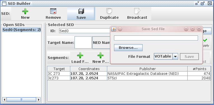This screenshot has width=214, height=105.
Task: Click the SED ID text field
Action: coord(85,31)
